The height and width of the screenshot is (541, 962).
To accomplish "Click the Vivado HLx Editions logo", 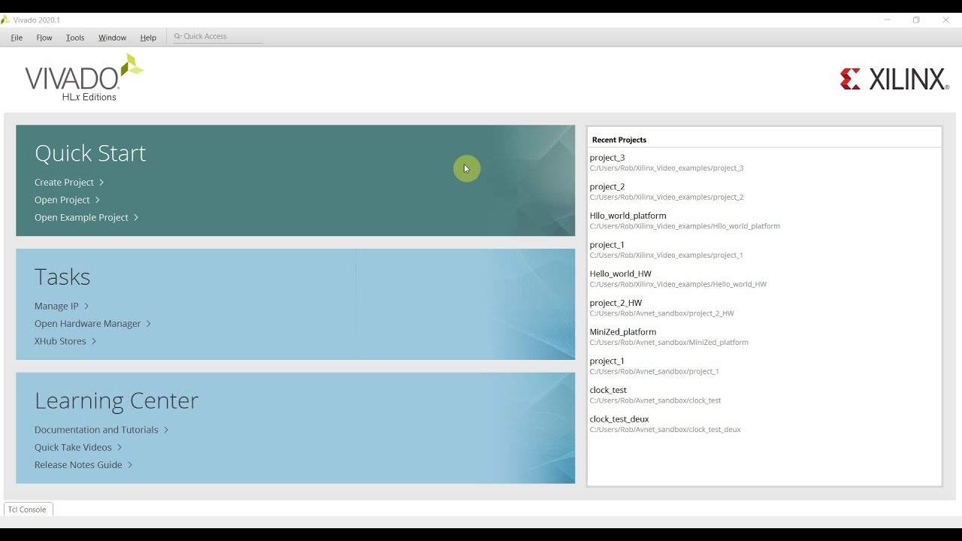I will [x=84, y=78].
